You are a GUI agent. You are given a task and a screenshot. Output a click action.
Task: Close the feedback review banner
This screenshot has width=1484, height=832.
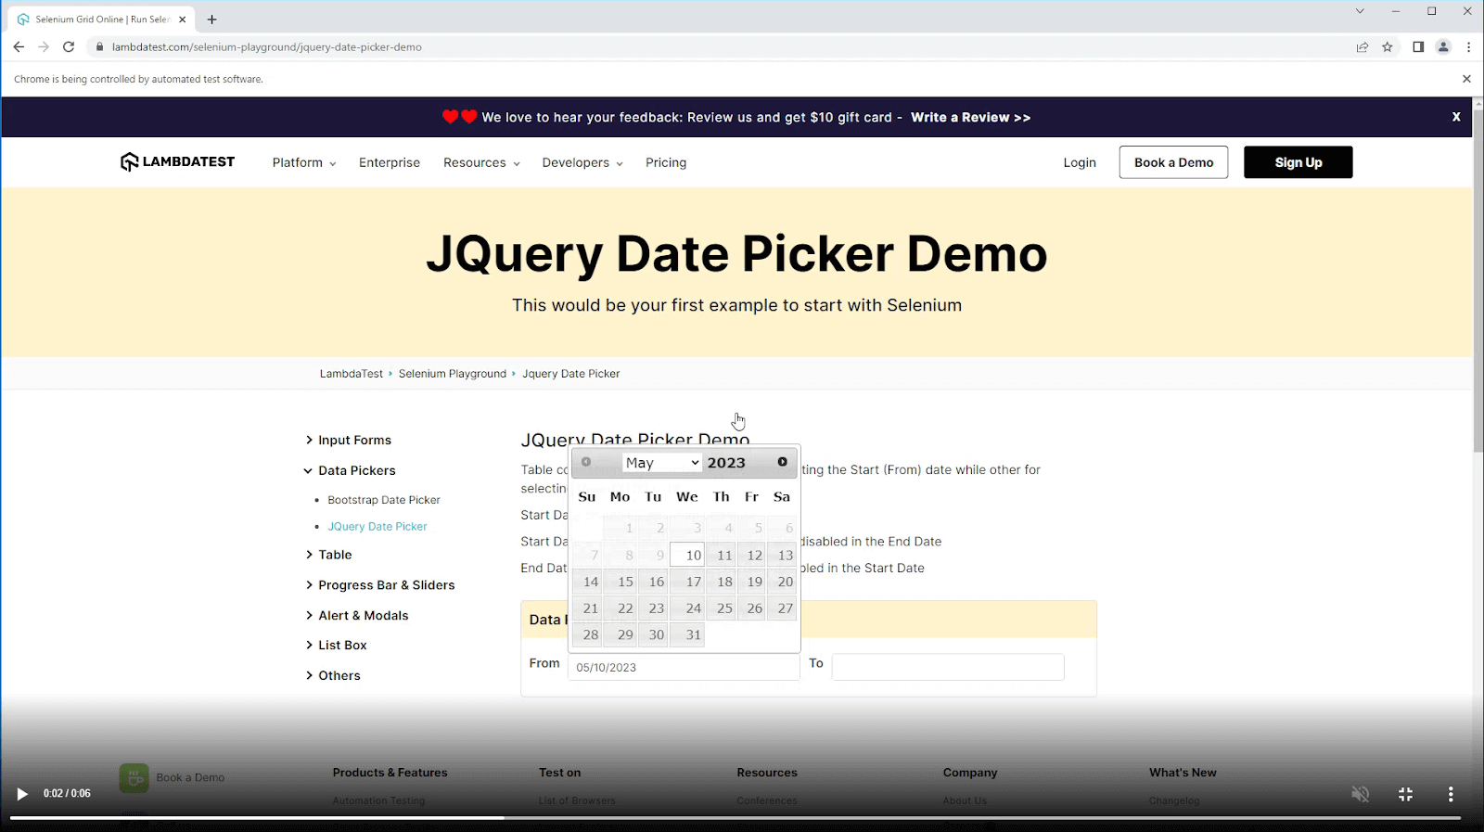click(x=1456, y=117)
